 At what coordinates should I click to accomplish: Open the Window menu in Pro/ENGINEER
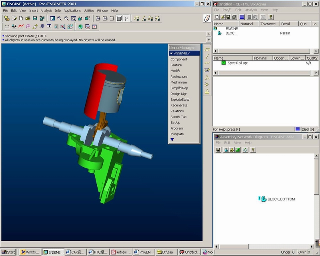coord(102,11)
